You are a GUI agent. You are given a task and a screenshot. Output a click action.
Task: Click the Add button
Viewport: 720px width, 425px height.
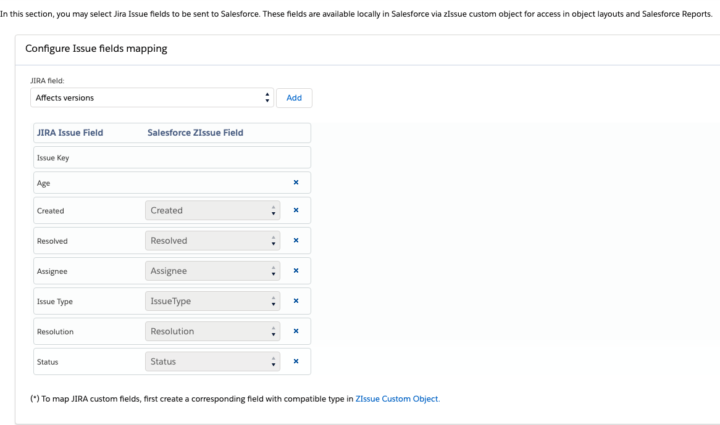coord(294,97)
